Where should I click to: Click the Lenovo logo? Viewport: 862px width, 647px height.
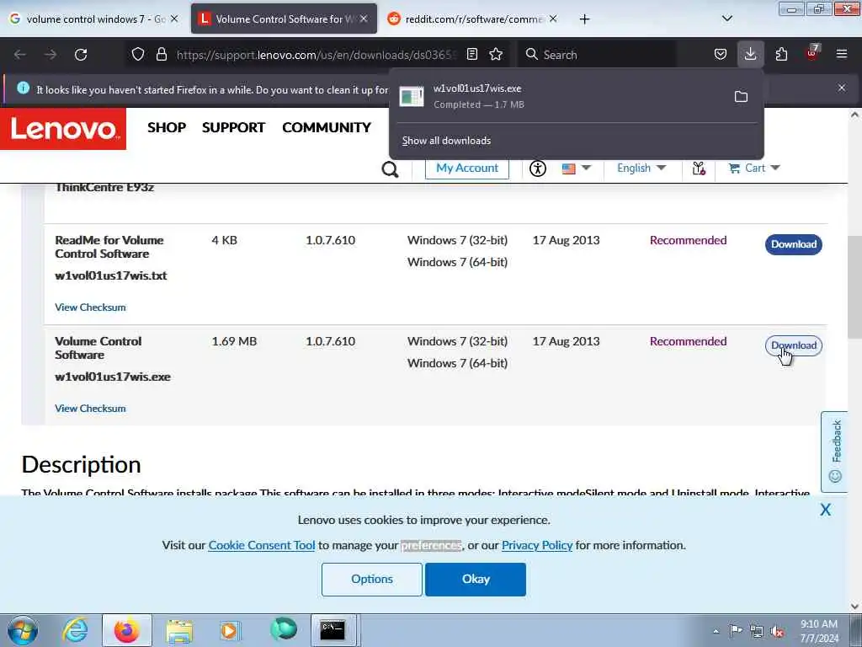click(x=63, y=129)
